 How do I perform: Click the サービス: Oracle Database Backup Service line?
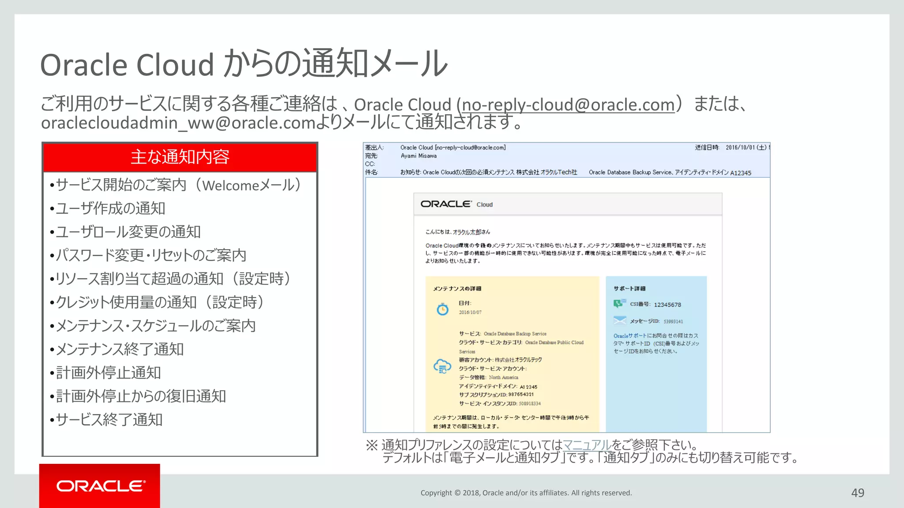point(503,334)
